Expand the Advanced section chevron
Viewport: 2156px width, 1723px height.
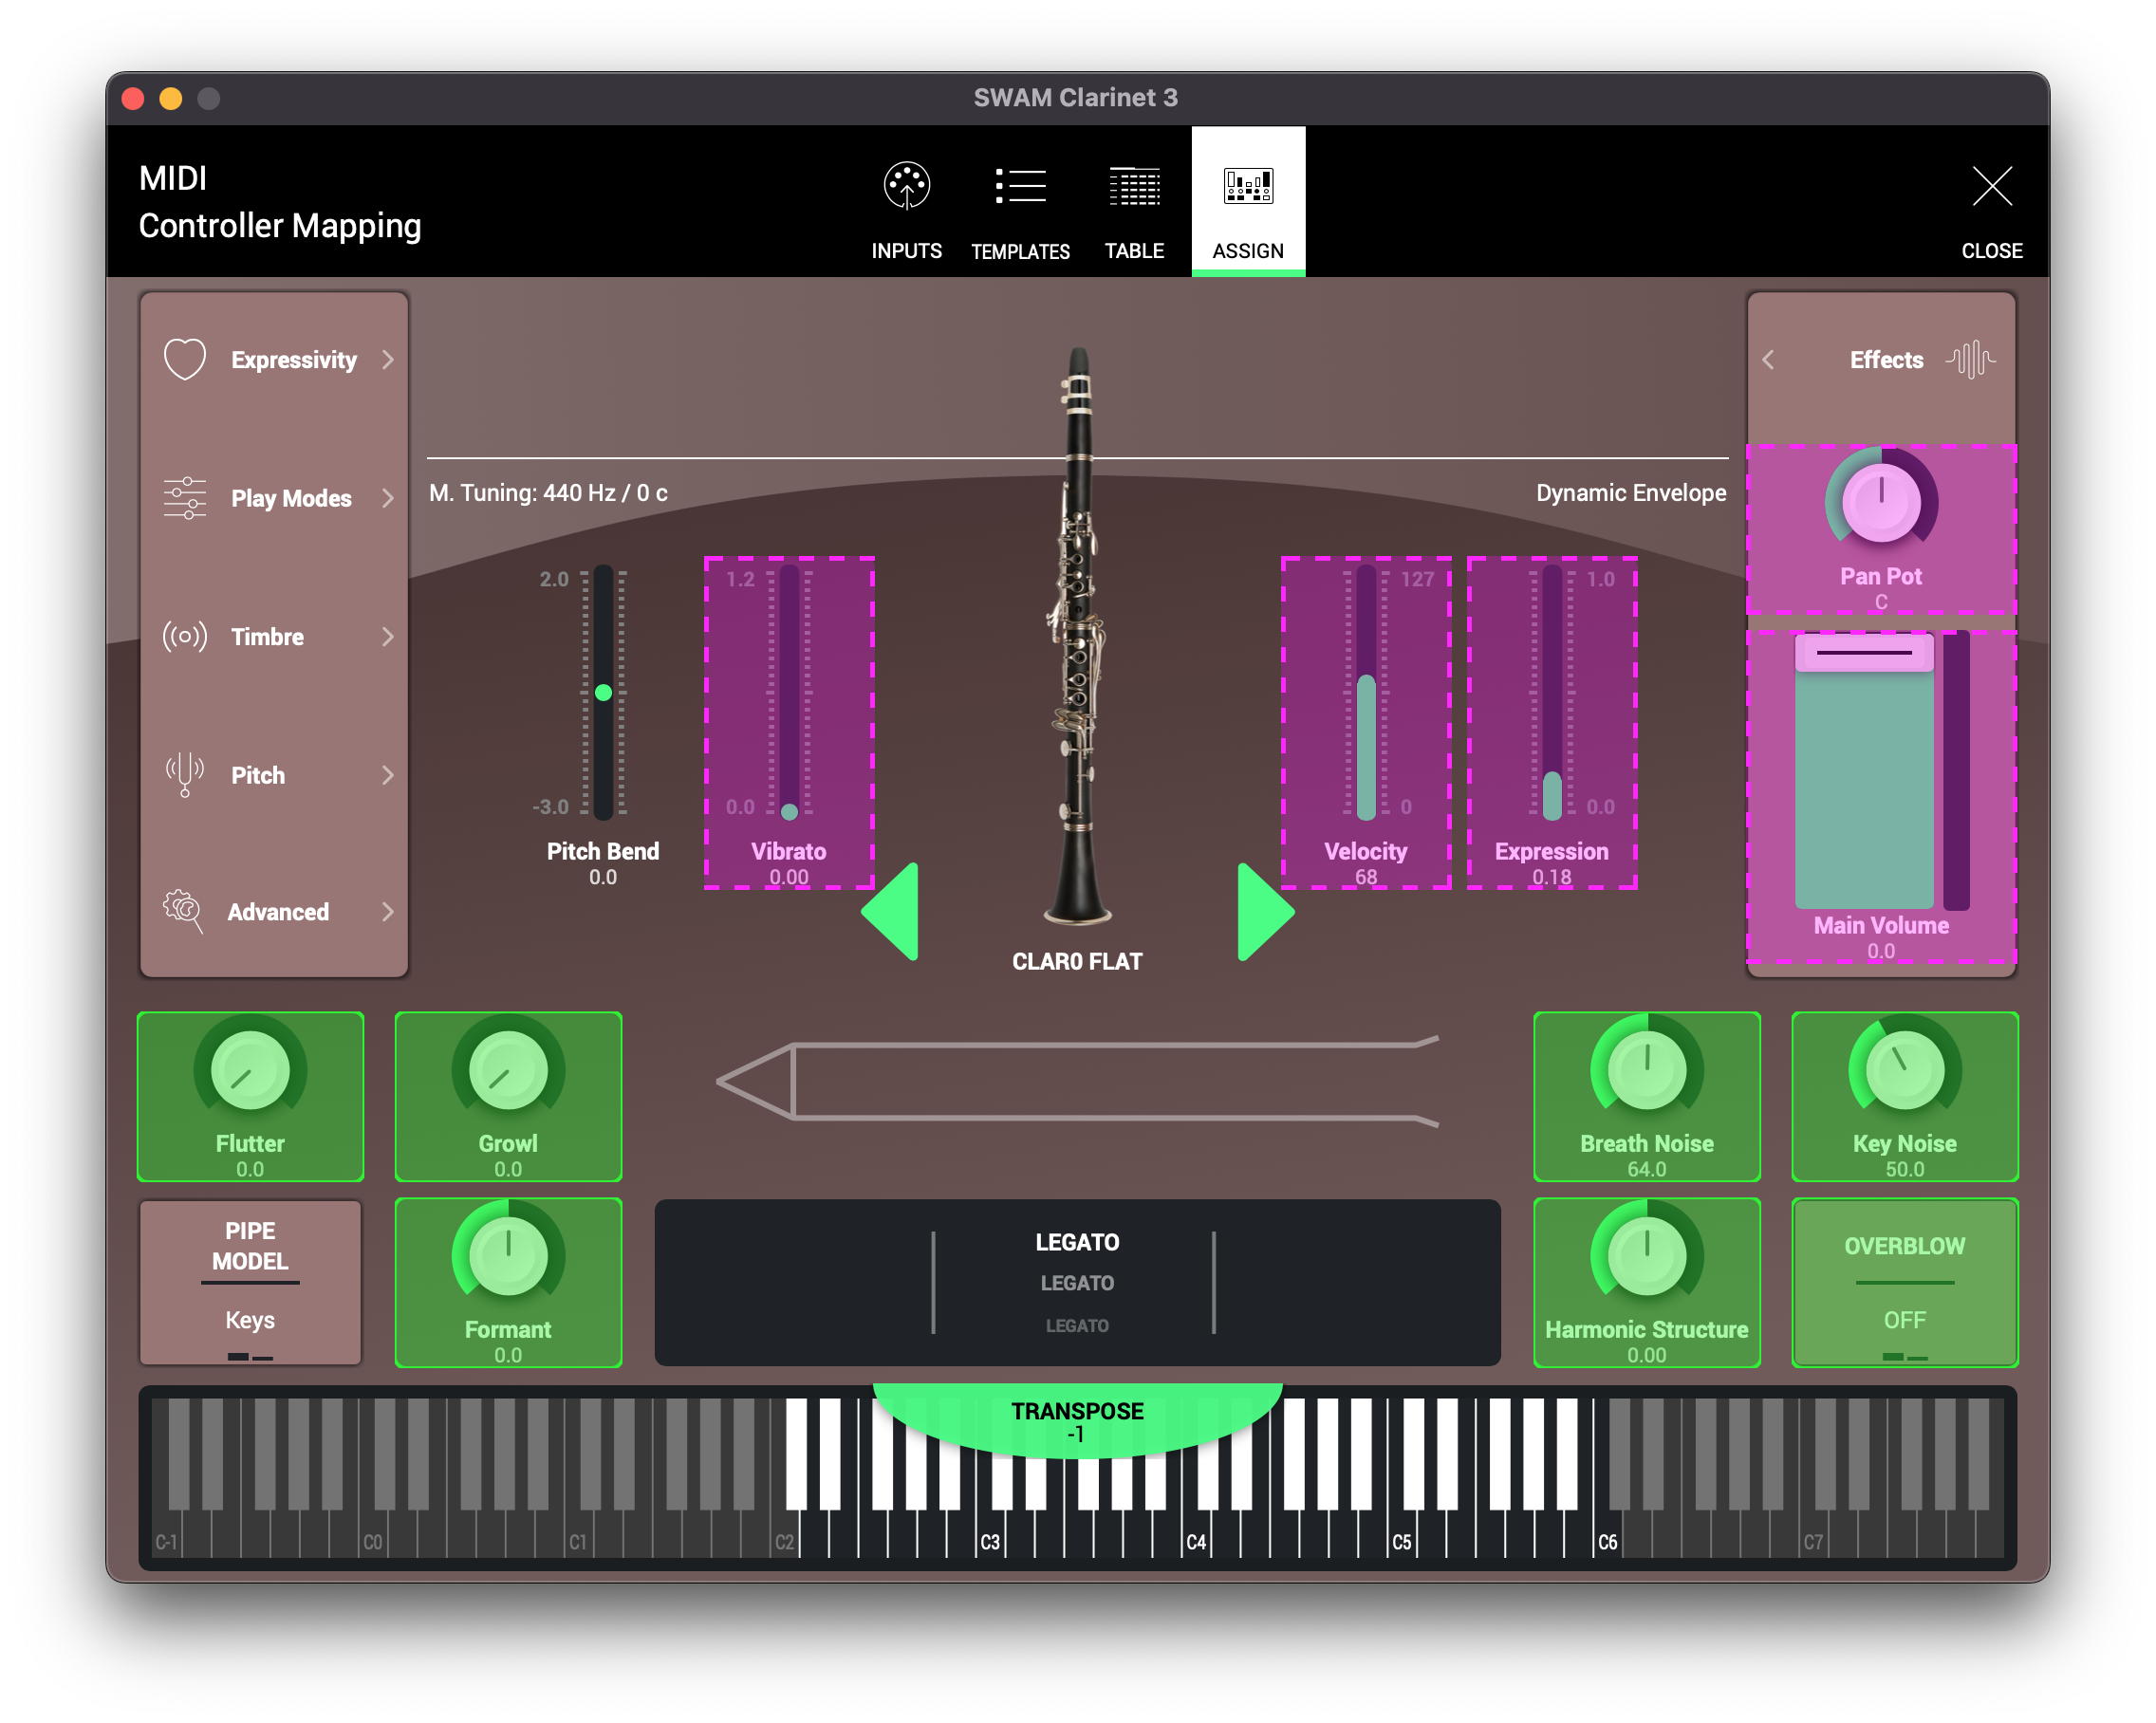388,912
